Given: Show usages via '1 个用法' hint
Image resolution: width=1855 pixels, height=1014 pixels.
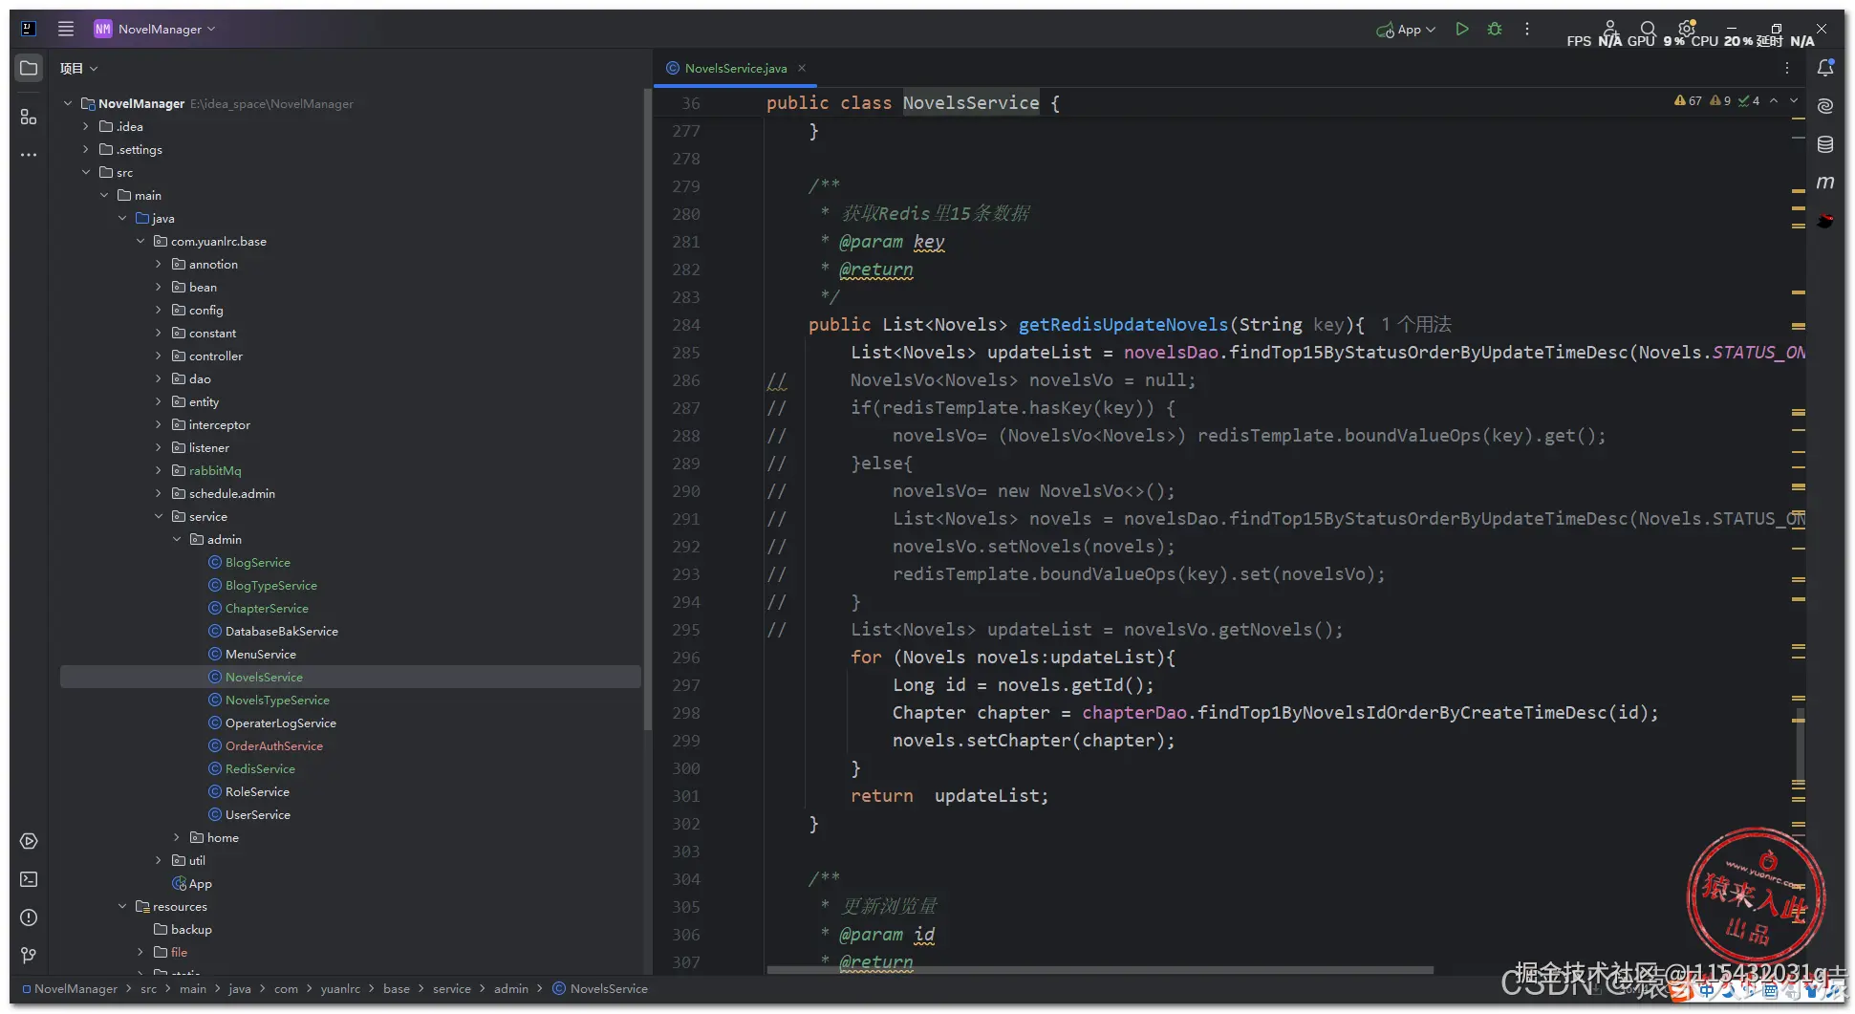Looking at the screenshot, I should click(1415, 324).
